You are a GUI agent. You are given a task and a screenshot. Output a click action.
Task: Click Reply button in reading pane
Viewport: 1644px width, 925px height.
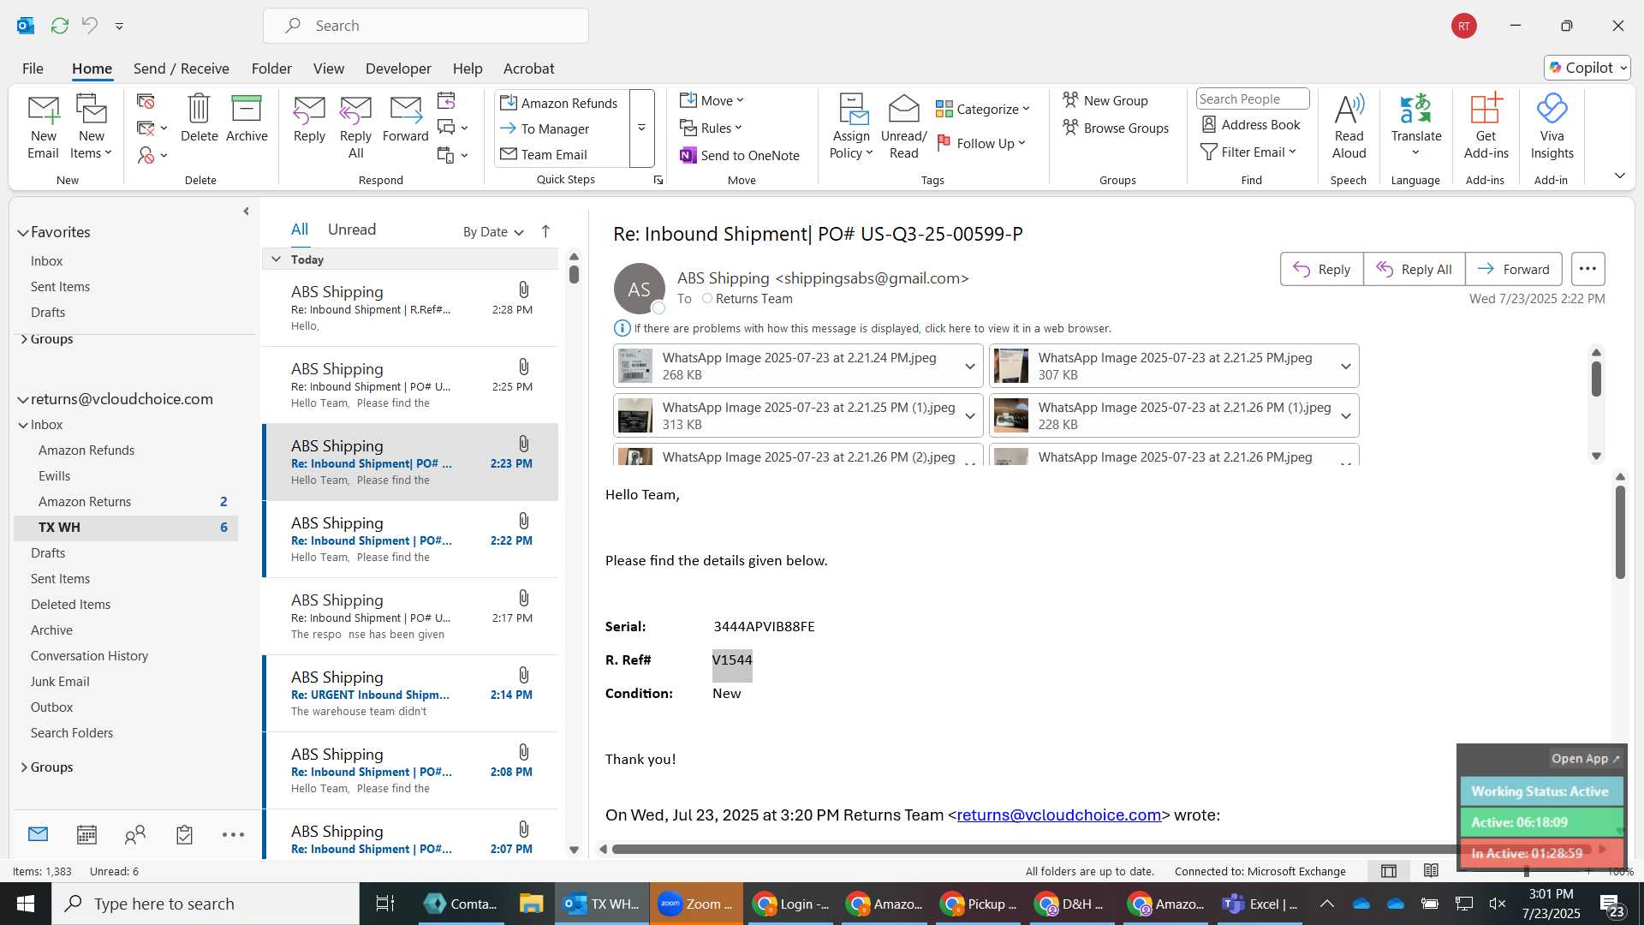point(1322,269)
